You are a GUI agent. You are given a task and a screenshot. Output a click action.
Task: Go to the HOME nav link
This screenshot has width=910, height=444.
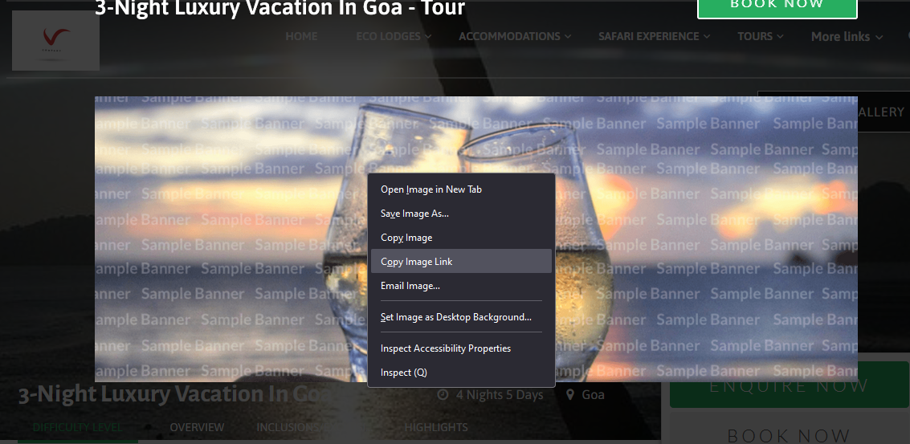click(x=301, y=37)
